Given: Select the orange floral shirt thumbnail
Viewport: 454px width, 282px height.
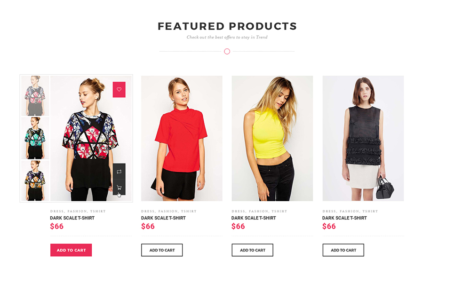Looking at the screenshot, I should coord(35,180).
